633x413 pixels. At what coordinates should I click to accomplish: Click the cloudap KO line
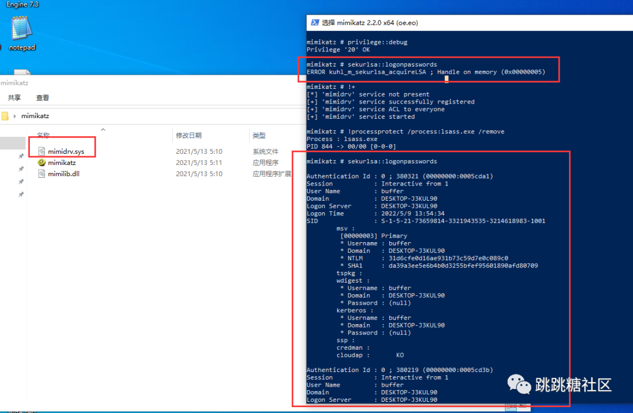click(x=370, y=355)
